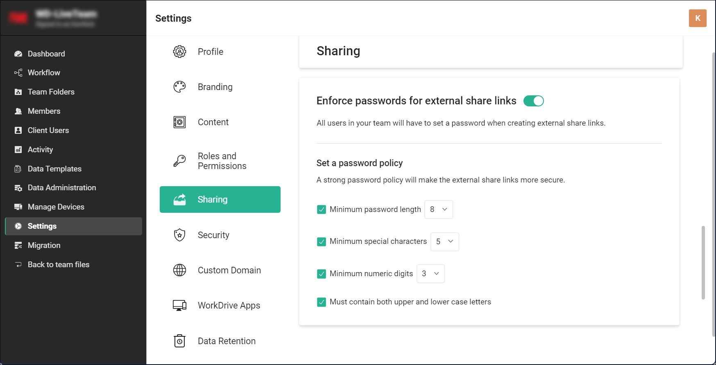716x365 pixels.
Task: Open the Data Retention trash icon
Action: 179,341
